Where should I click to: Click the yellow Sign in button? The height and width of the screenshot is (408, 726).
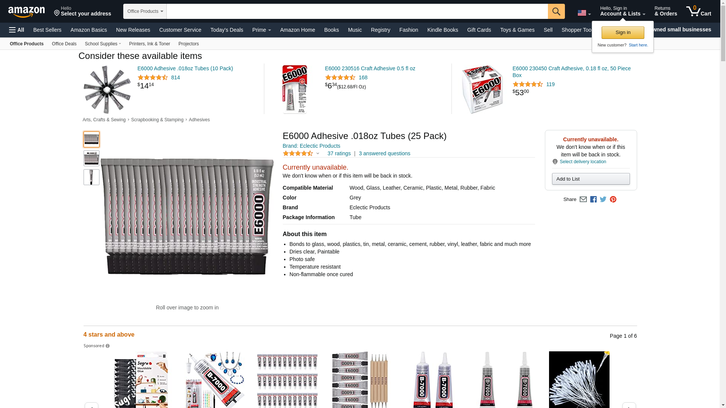[623, 32]
